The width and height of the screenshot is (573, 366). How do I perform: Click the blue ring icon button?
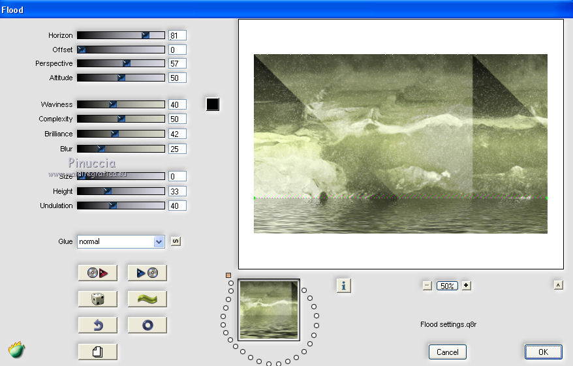point(147,325)
